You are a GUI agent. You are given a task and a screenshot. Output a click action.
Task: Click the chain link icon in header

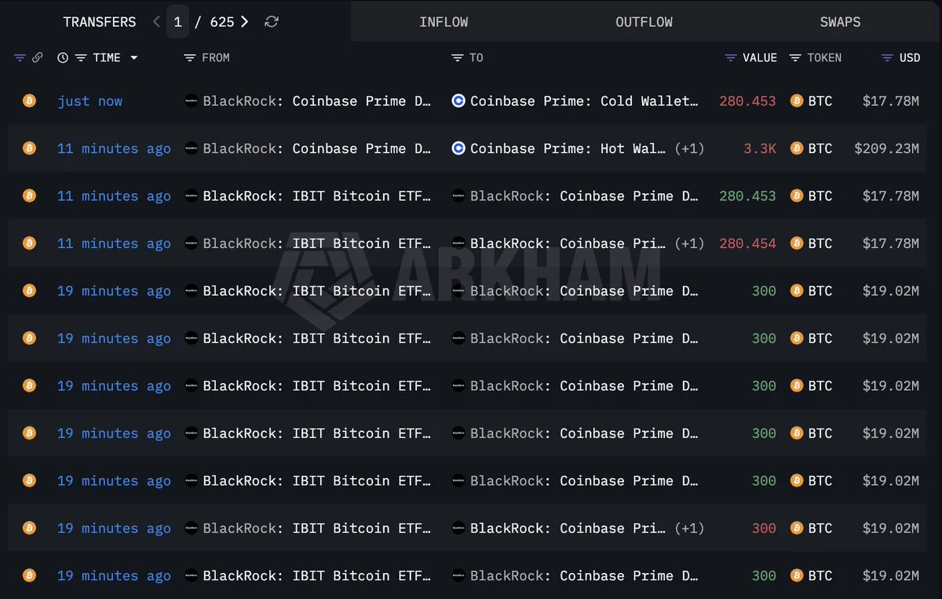click(37, 57)
